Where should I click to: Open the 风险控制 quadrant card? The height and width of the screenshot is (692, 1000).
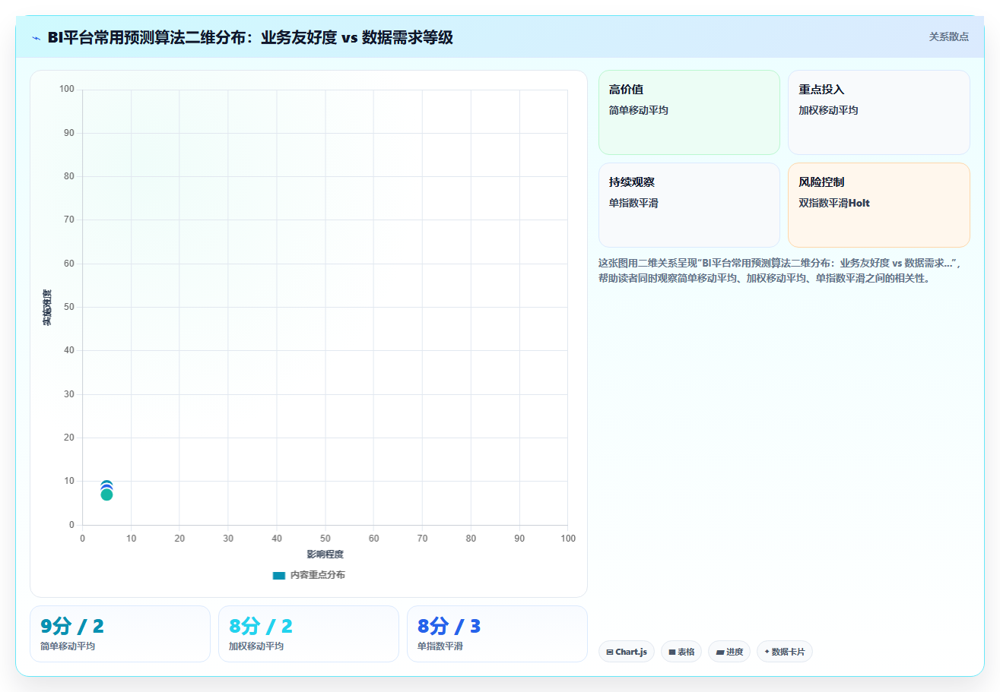tap(878, 205)
